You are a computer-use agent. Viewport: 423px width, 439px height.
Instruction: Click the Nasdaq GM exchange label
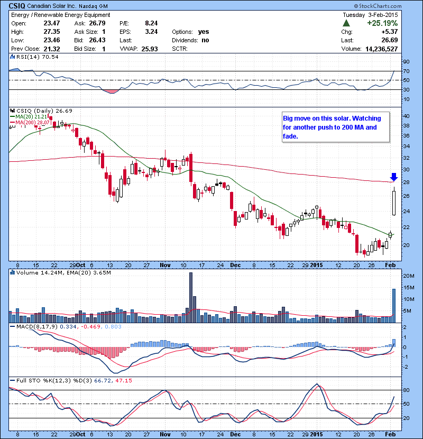pos(93,6)
